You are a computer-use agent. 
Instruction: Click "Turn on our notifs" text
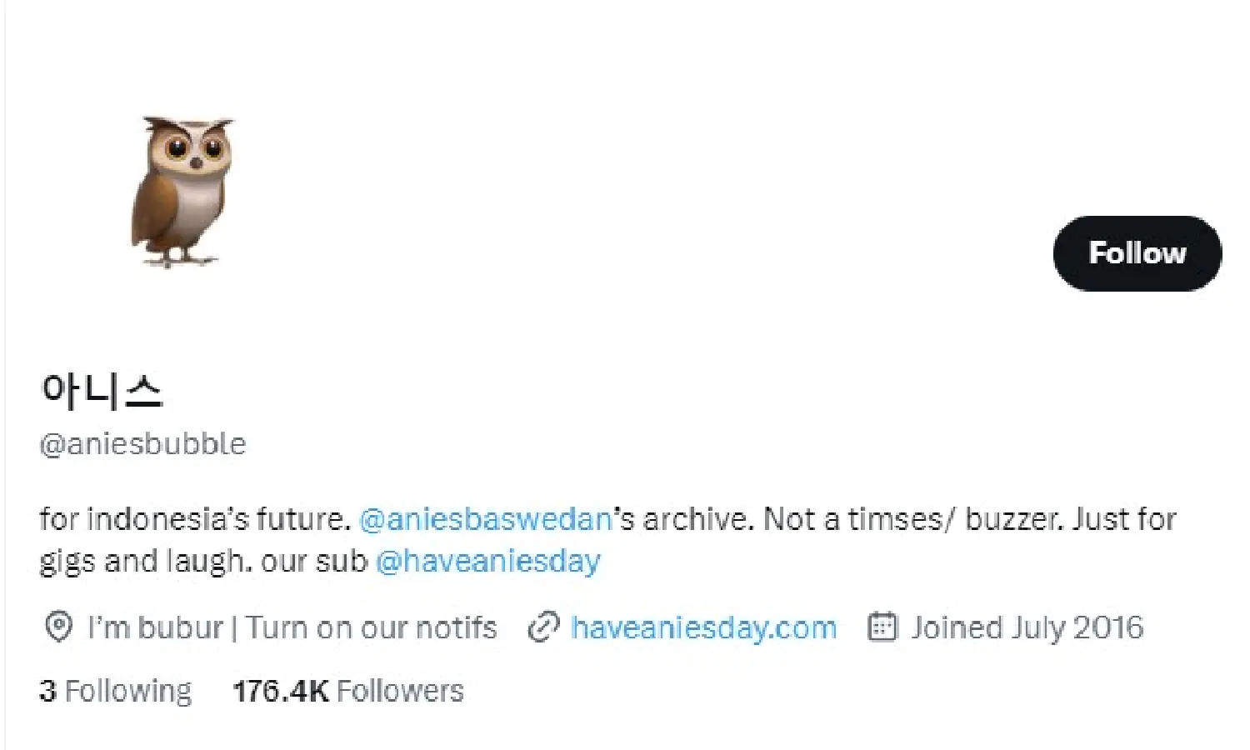point(372,627)
